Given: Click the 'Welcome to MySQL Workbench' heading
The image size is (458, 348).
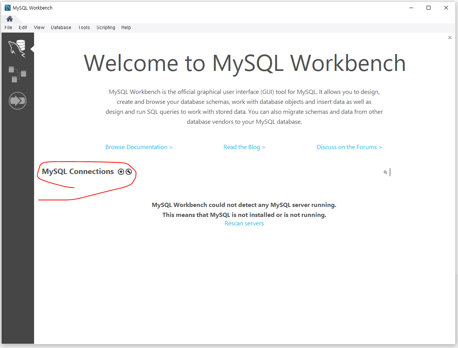Looking at the screenshot, I should (245, 63).
